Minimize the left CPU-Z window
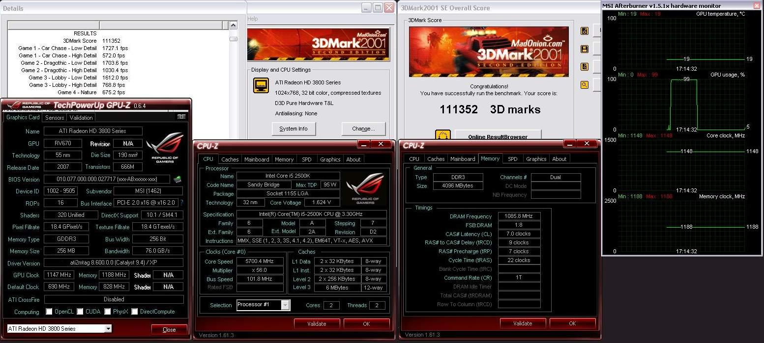Screen dimensions: 764x343 pos(363,144)
